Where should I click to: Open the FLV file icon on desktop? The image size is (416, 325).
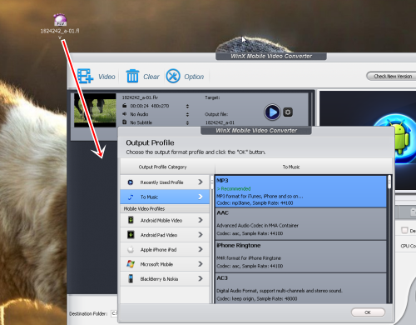[60, 20]
